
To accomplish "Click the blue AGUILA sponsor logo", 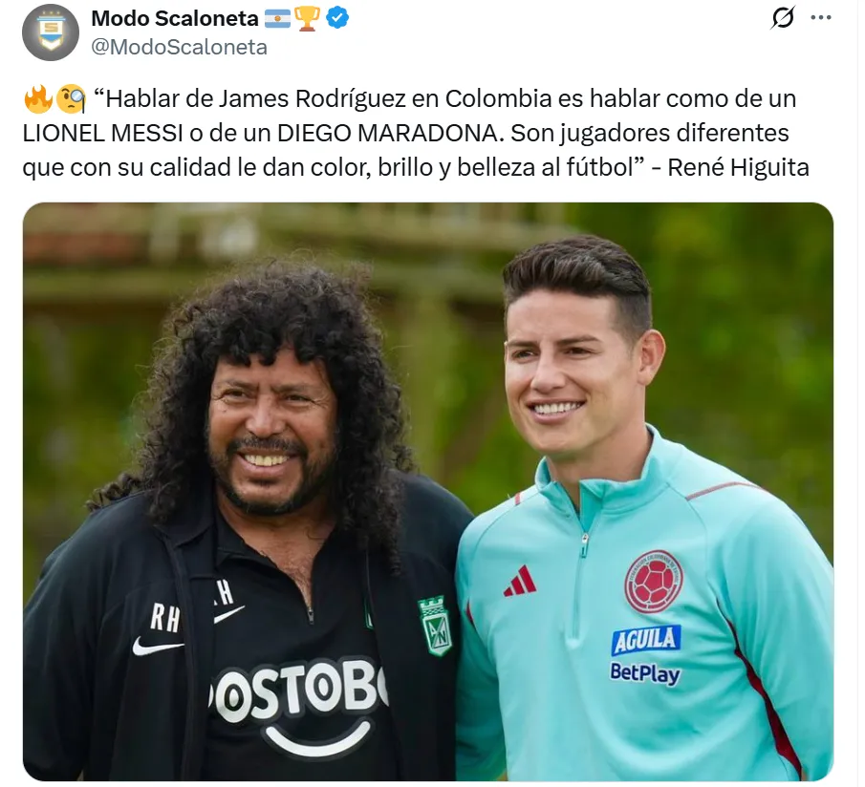I will [x=646, y=639].
